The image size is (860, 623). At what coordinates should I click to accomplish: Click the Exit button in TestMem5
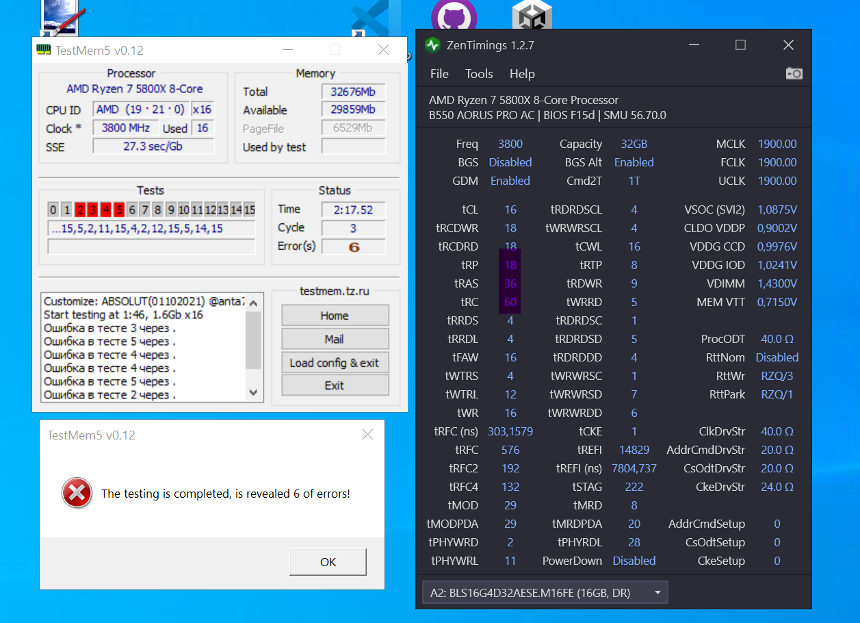tap(335, 385)
